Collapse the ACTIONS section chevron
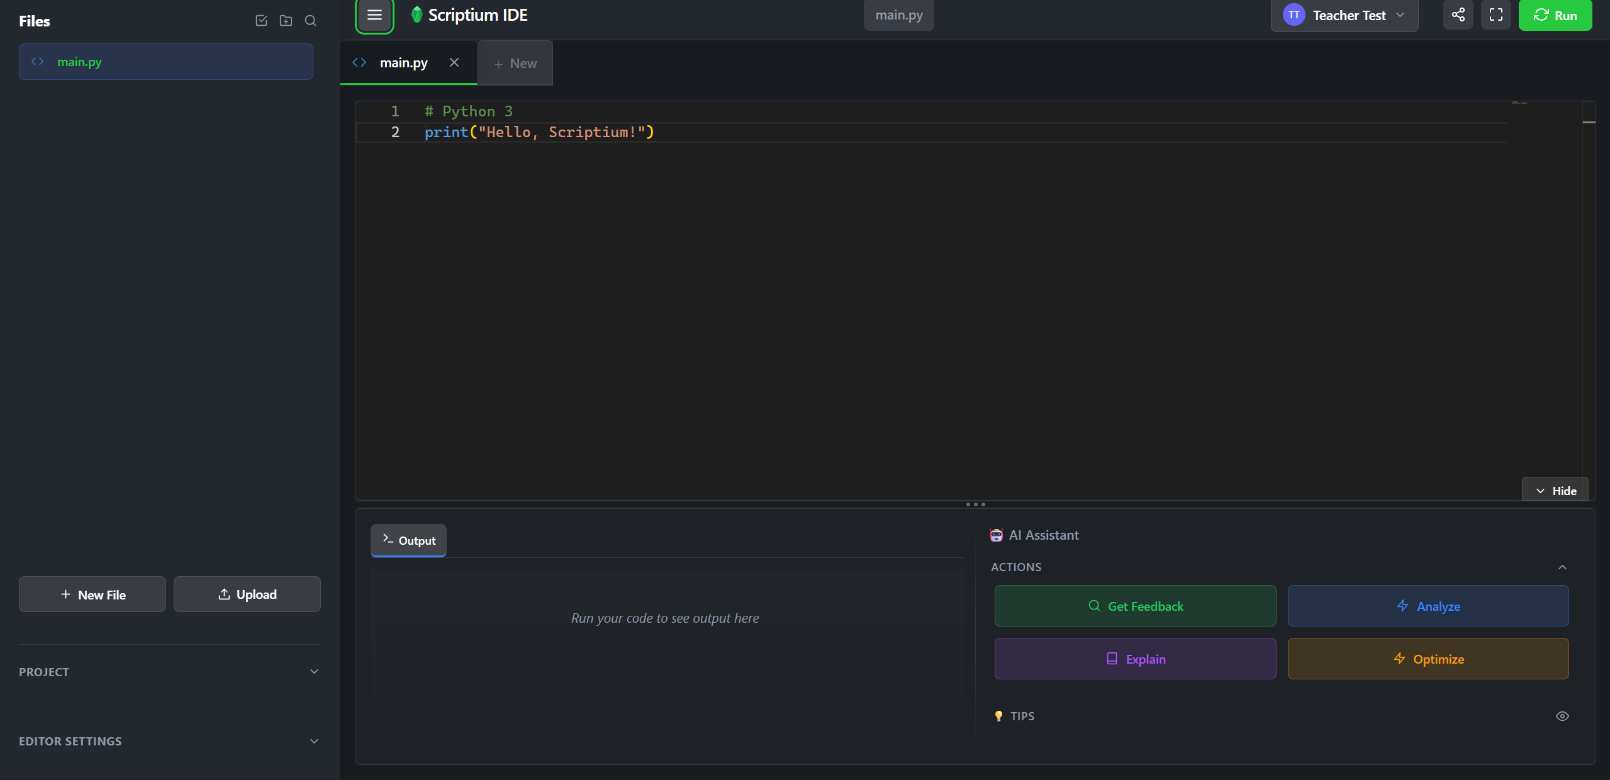 [1562, 567]
